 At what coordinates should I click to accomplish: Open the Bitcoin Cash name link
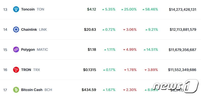[x=32, y=90]
